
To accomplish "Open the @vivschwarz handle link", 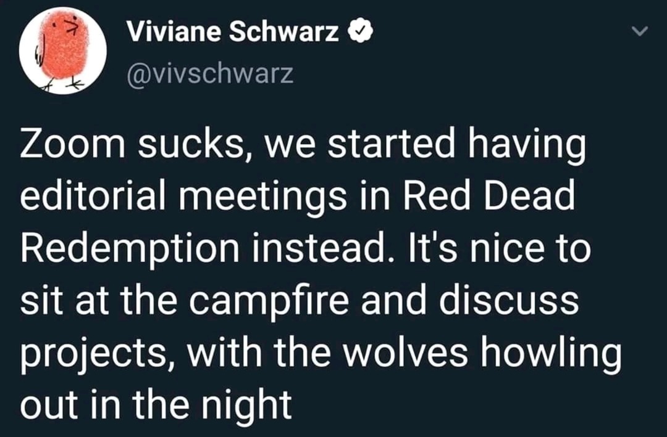I will point(210,73).
